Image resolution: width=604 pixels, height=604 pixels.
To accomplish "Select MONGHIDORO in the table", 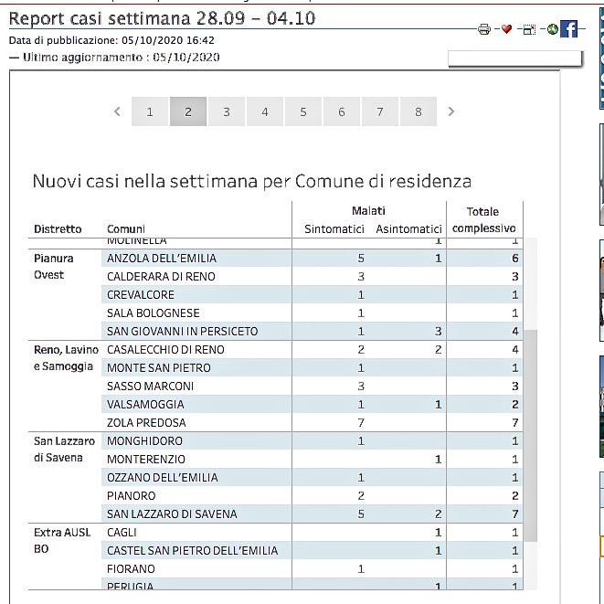I will pyautogui.click(x=145, y=441).
